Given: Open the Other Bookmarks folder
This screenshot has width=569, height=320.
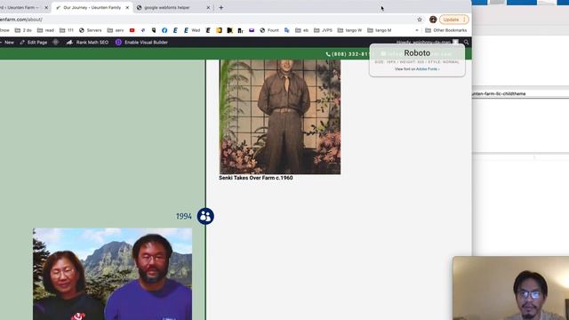Looking at the screenshot, I should pyautogui.click(x=446, y=30).
